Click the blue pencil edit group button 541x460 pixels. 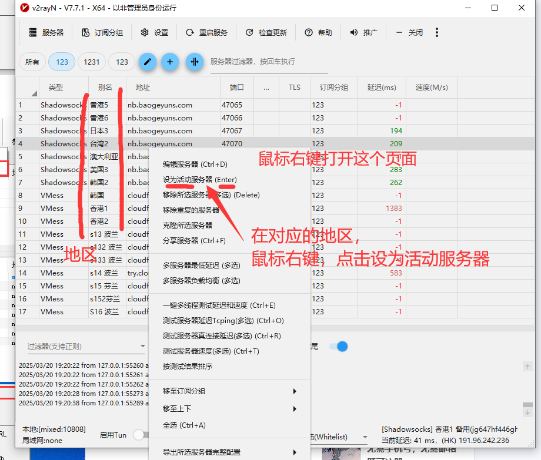147,62
